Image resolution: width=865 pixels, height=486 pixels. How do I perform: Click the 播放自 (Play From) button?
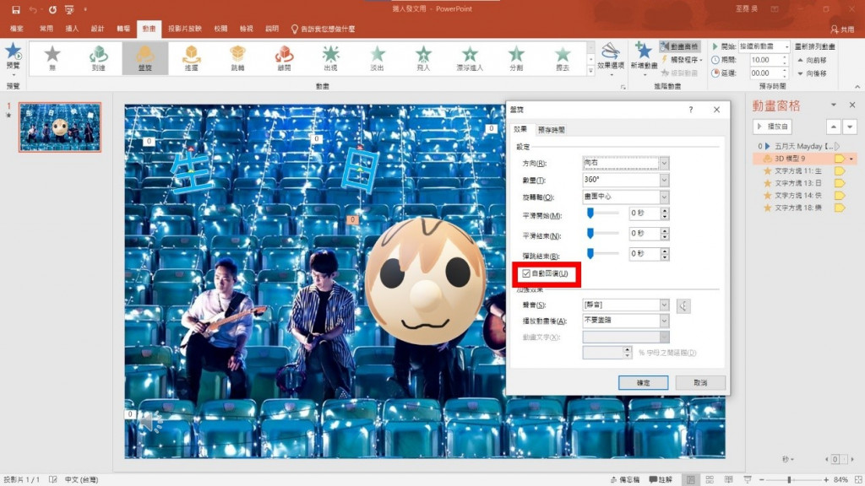[x=772, y=127]
